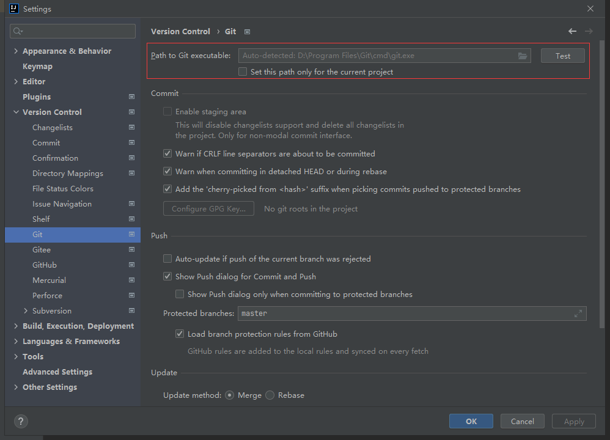Image resolution: width=610 pixels, height=440 pixels.
Task: Toggle the cherry-picked suffix checkbox
Action: click(x=167, y=189)
